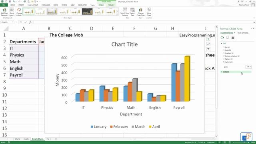Click the macro record icon in status bar
The width and height of the screenshot is (256, 144).
[x=9, y=142]
